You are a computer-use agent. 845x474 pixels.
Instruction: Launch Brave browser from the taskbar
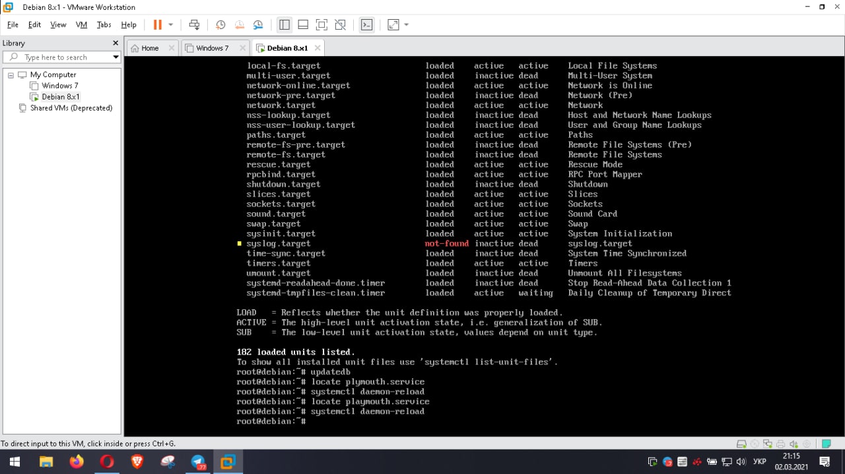point(137,461)
